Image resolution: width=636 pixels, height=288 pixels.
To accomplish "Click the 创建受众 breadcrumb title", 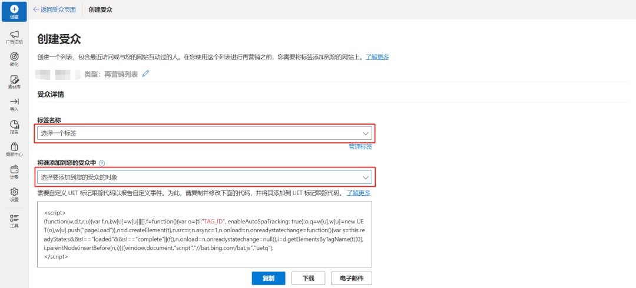I will [101, 9].
